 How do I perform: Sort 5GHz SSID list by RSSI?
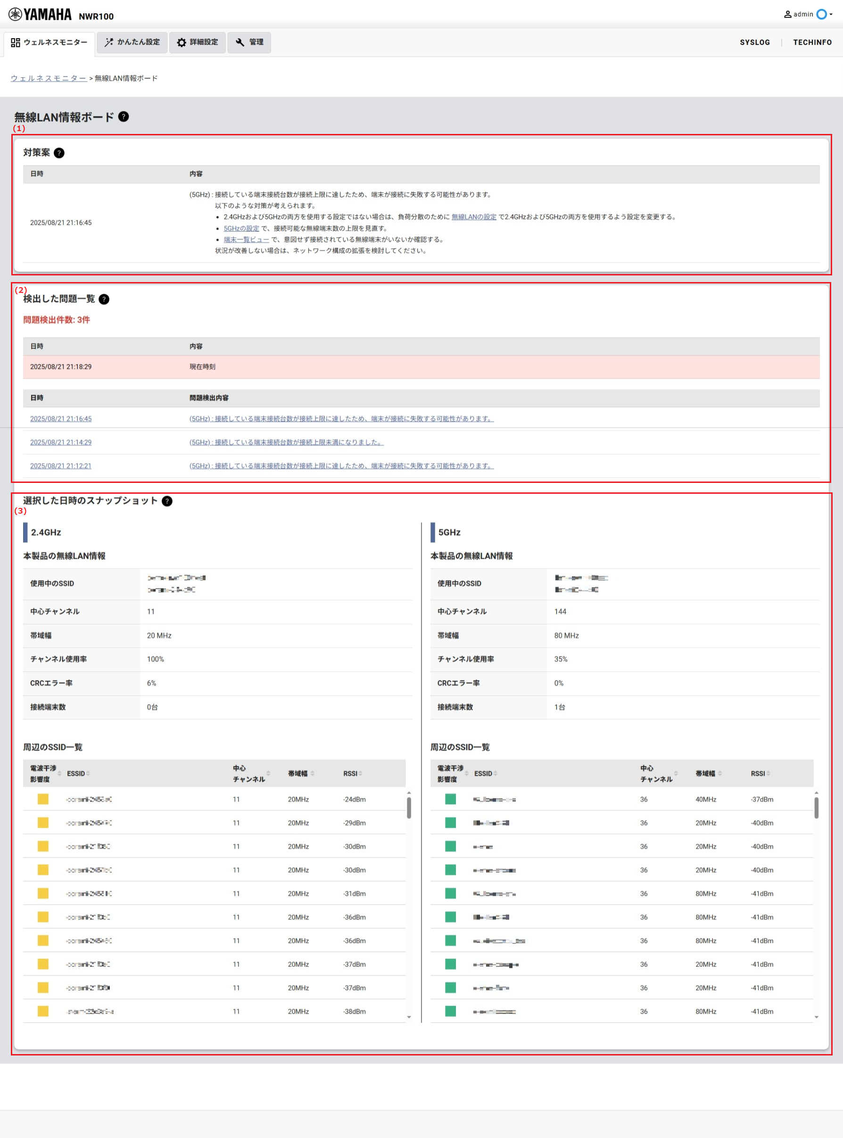(760, 773)
